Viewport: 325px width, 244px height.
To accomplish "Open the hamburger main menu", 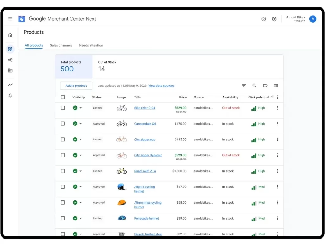I will pyautogui.click(x=10, y=19).
